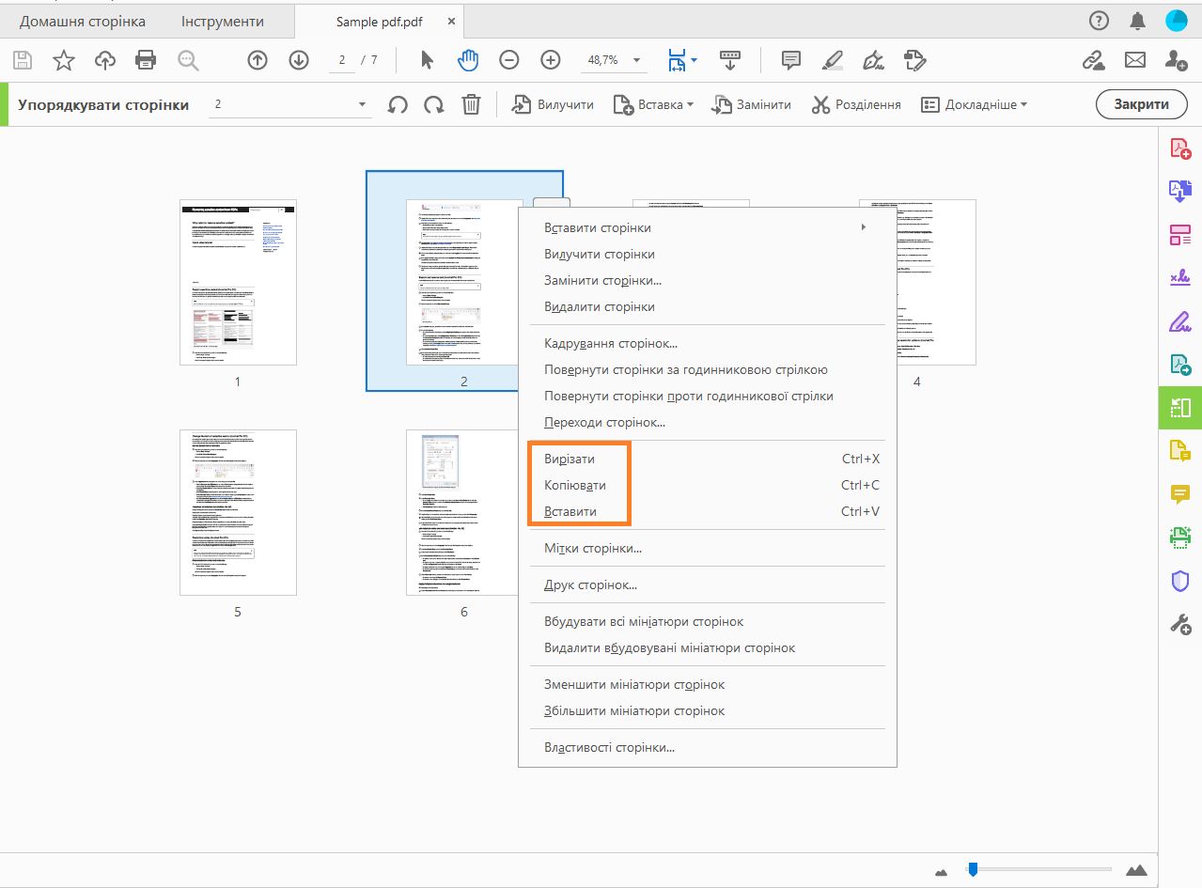Click the small mountains shrink thumbnails icon

tap(943, 870)
